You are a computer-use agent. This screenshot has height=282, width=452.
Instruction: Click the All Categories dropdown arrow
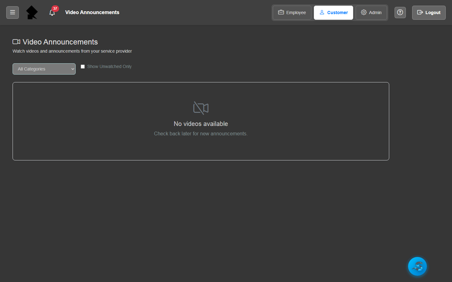click(73, 69)
